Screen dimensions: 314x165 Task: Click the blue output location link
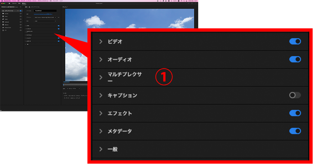click(x=43, y=14)
